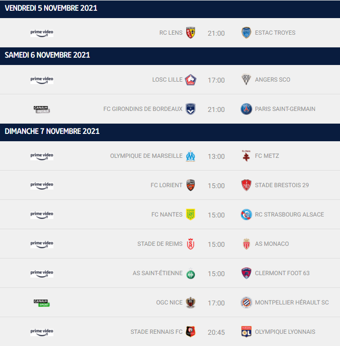Click Prime Video logo on Lens match
Image resolution: width=340 pixels, height=346 pixels.
point(42,33)
